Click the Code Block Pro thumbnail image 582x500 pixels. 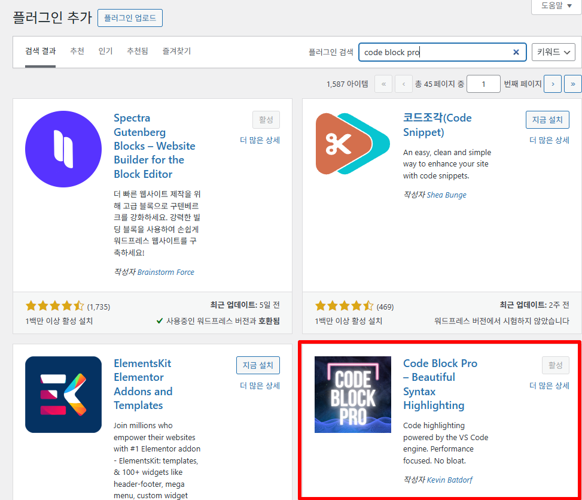[x=353, y=395]
